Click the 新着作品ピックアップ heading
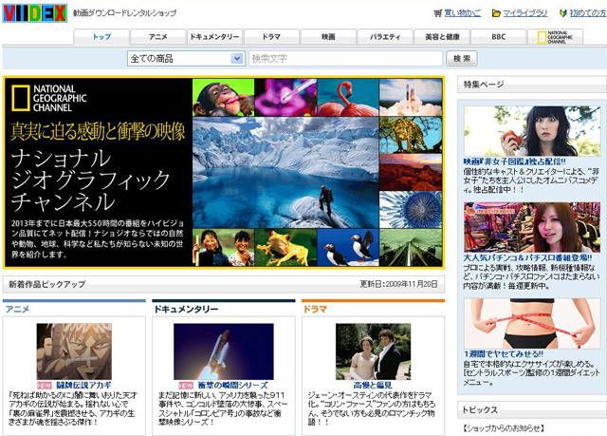 46,284
